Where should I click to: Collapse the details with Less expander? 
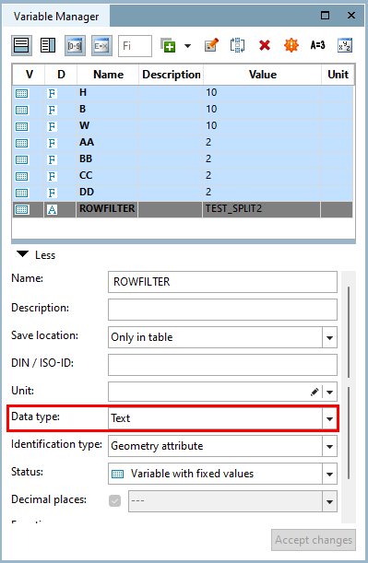click(36, 255)
